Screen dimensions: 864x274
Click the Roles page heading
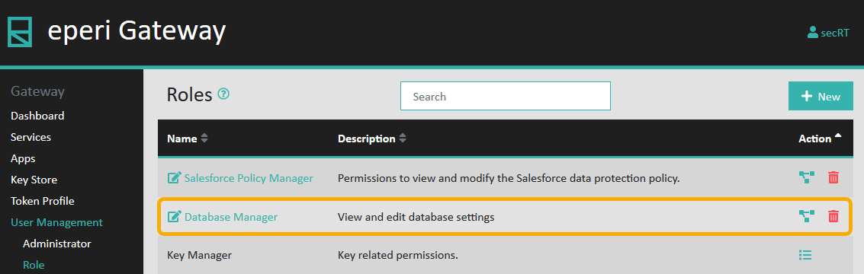click(190, 94)
